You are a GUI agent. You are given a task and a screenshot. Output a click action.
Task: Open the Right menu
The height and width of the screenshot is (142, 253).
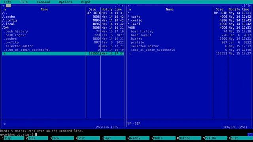(86, 2)
